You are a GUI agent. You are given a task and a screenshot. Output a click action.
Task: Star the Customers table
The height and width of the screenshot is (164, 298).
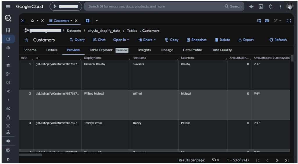[x=26, y=40]
